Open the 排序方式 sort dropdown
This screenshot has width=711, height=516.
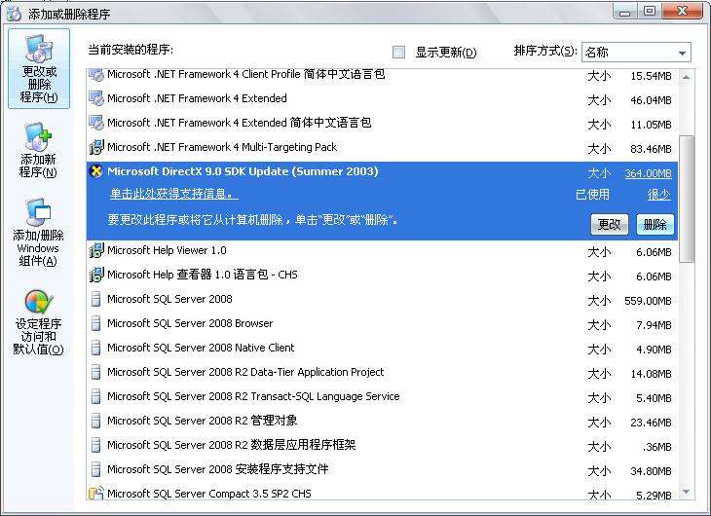[636, 53]
